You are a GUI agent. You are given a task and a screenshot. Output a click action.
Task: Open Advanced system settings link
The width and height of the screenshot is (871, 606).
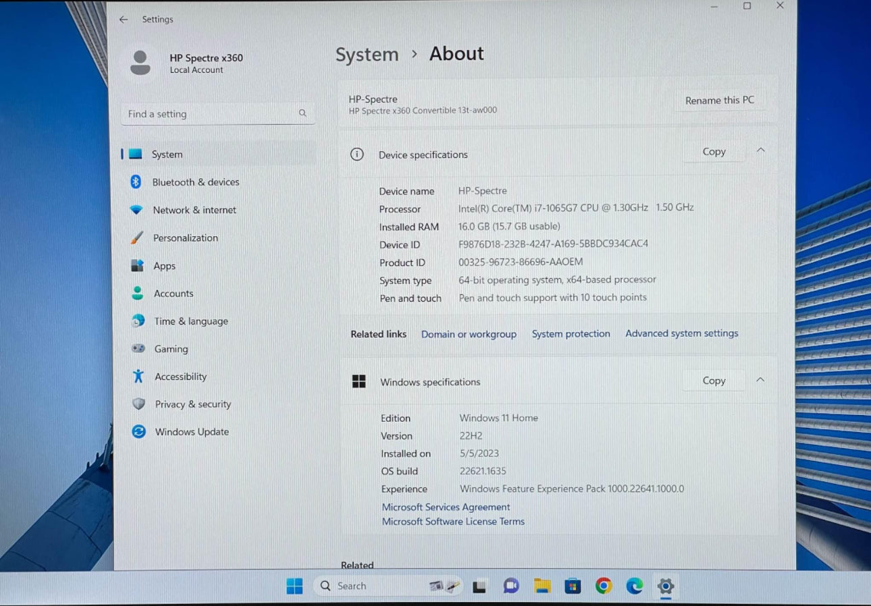tap(682, 333)
